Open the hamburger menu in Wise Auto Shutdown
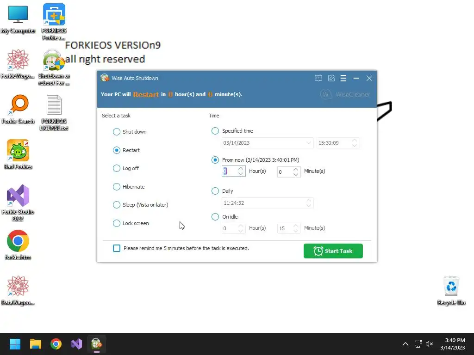This screenshot has width=474, height=355. click(343, 78)
